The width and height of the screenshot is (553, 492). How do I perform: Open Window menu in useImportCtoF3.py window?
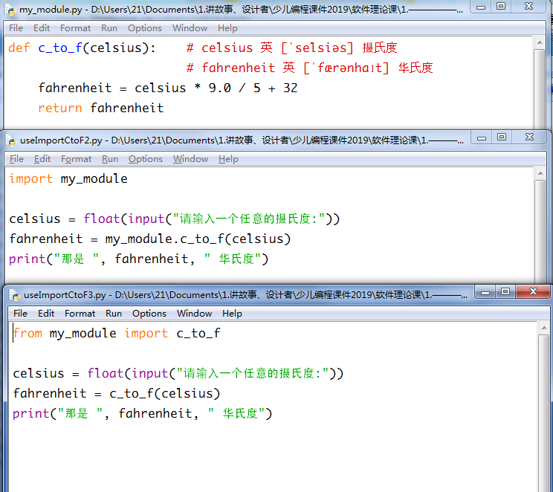[194, 313]
